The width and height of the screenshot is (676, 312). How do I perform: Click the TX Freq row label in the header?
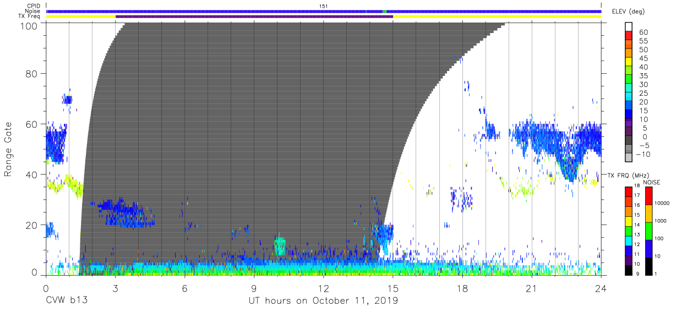pyautogui.click(x=29, y=17)
